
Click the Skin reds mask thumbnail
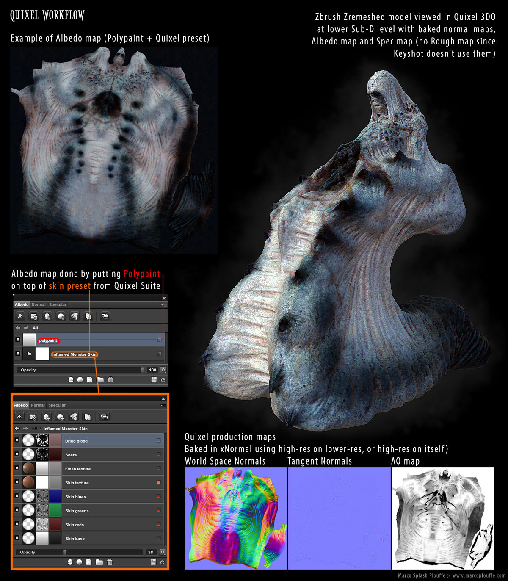pos(42,524)
